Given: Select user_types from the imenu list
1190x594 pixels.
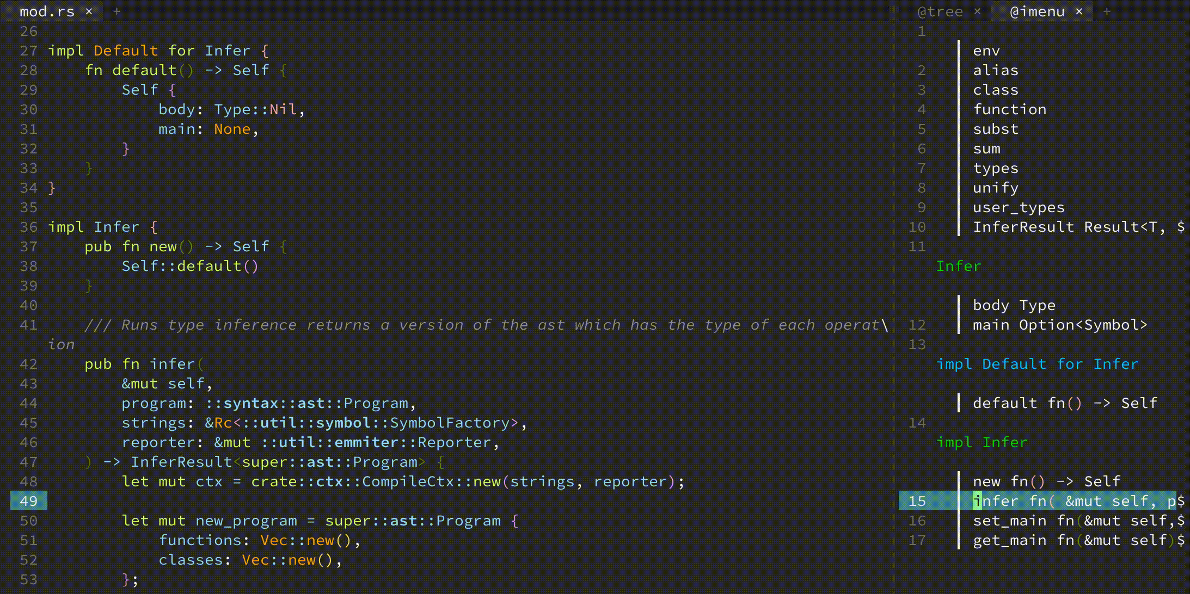Looking at the screenshot, I should tap(1019, 207).
